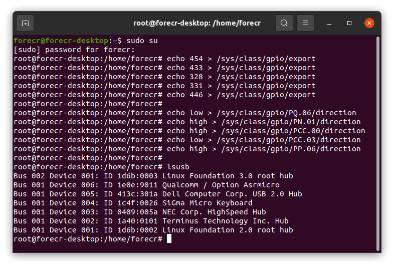The height and width of the screenshot is (267, 394).
Task: Click the 'echo 433' export line
Action: pos(164,68)
